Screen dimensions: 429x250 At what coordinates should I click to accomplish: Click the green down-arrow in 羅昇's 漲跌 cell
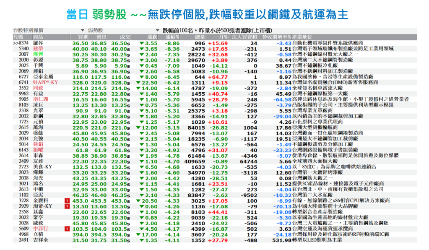141,43
